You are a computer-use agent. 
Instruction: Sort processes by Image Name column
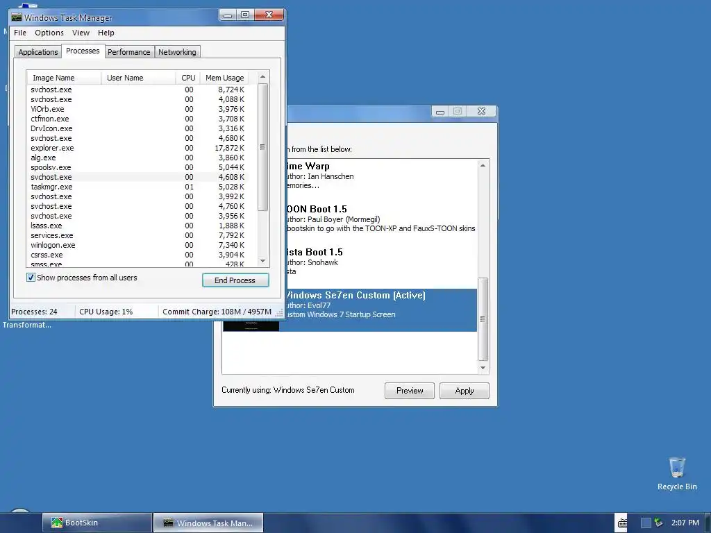pos(64,78)
